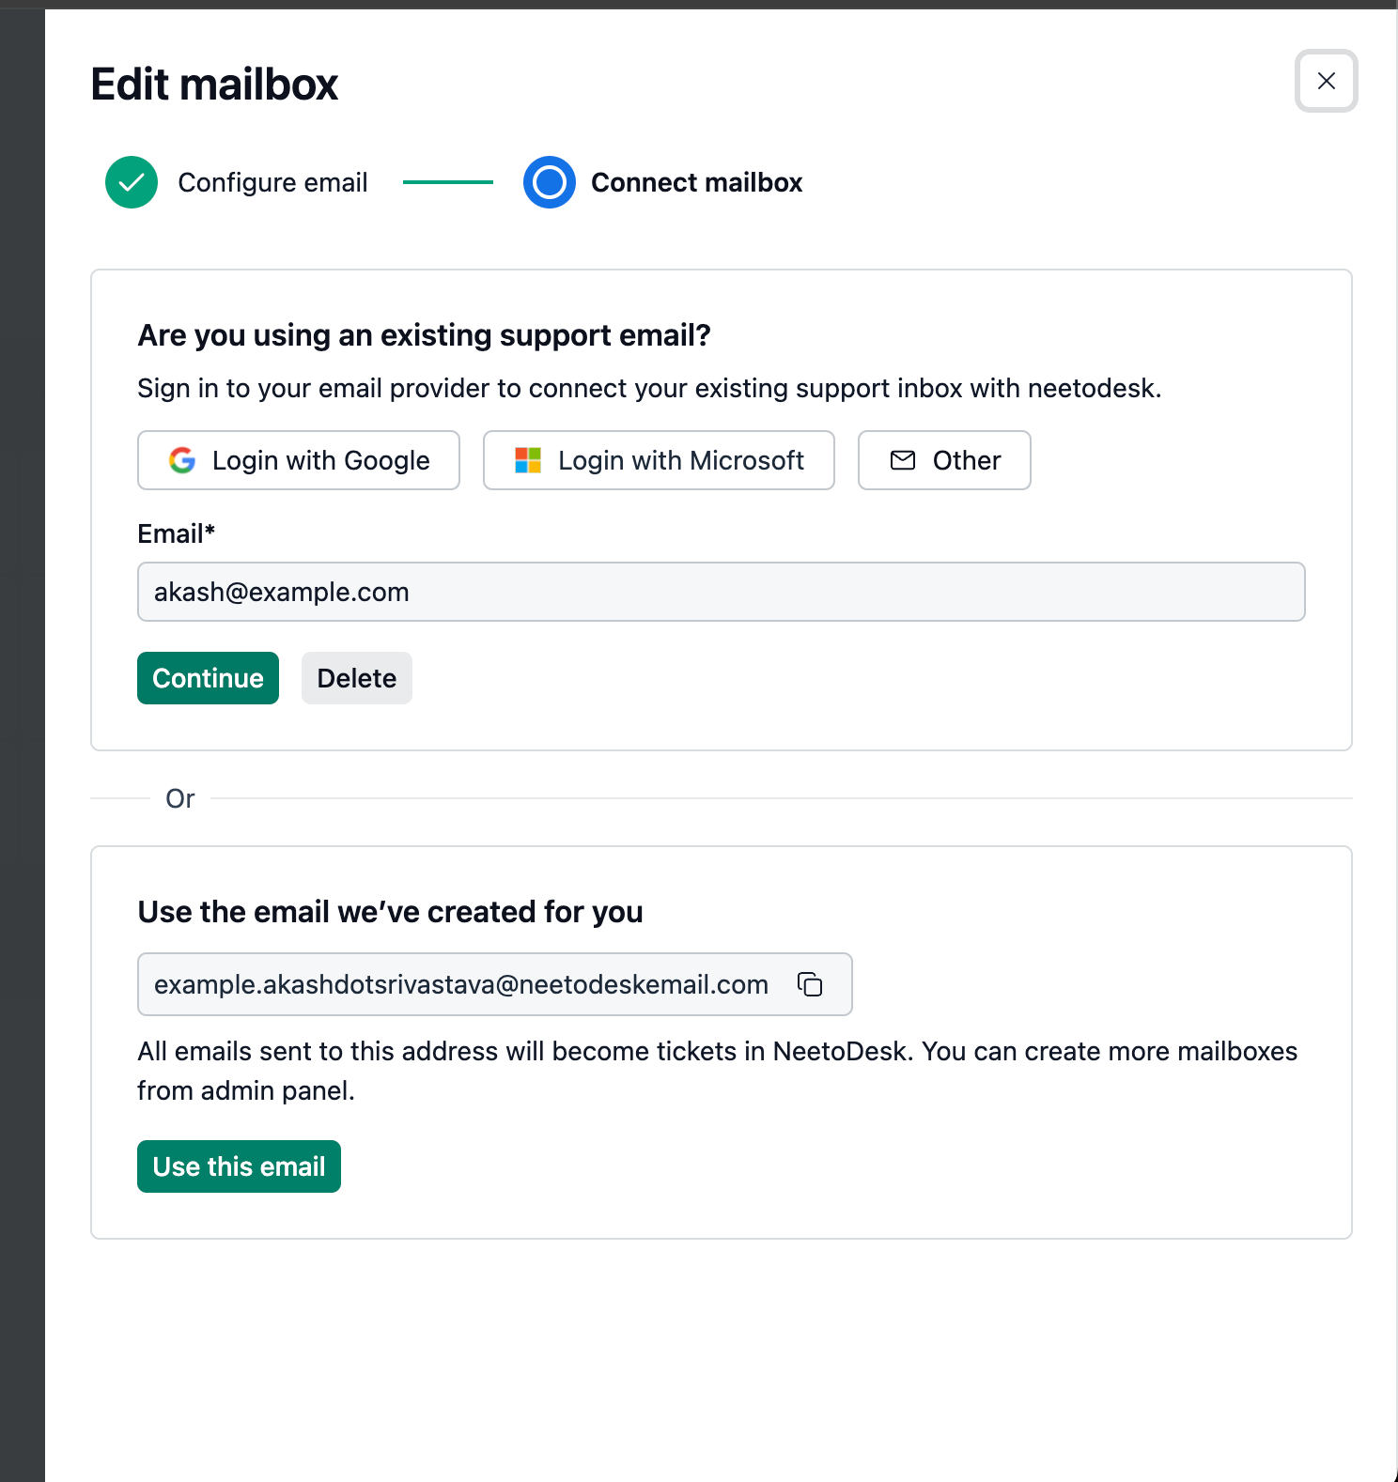The height and width of the screenshot is (1482, 1398).
Task: Click the green Configure email checkmark
Action: pos(132,182)
